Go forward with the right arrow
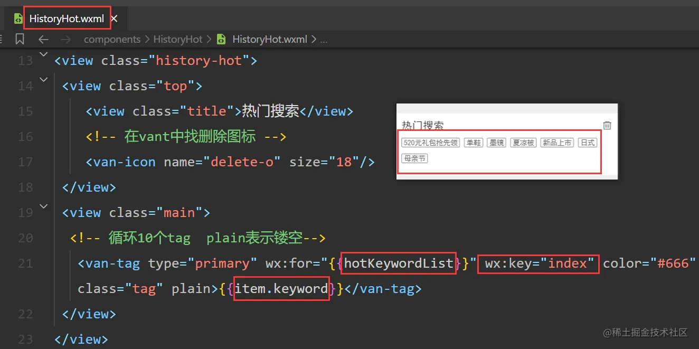Image resolution: width=699 pixels, height=349 pixels. (65, 39)
